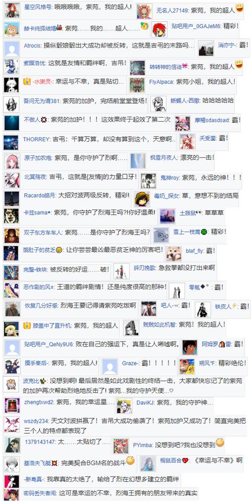Click username wszdy234

tap(36, 421)
